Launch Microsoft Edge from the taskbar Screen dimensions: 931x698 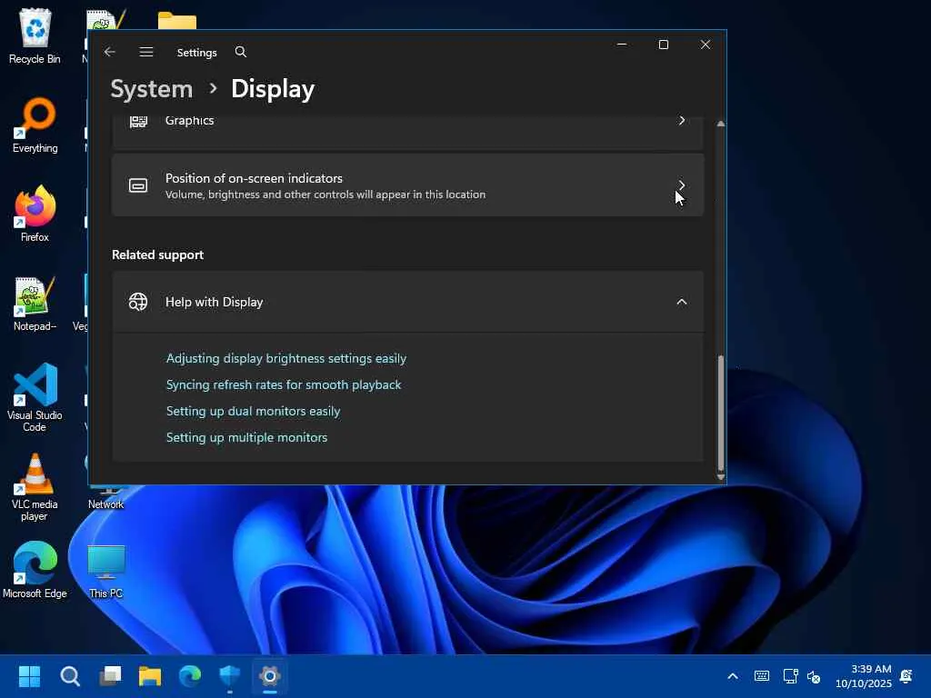point(190,676)
